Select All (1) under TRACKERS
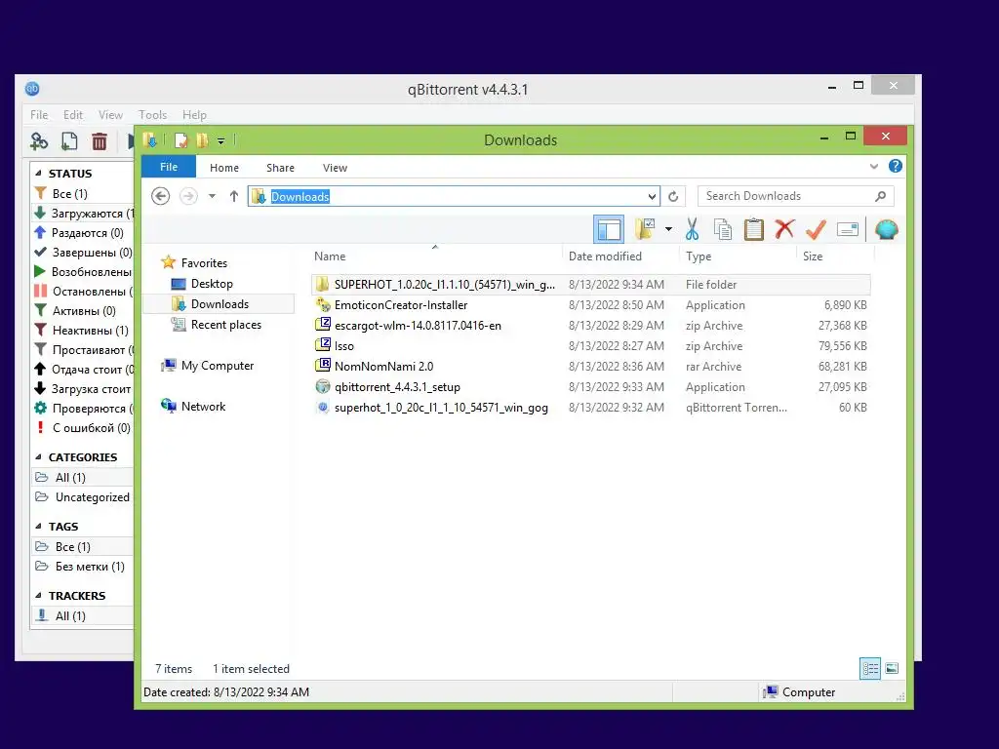This screenshot has height=749, width=999. click(x=82, y=616)
